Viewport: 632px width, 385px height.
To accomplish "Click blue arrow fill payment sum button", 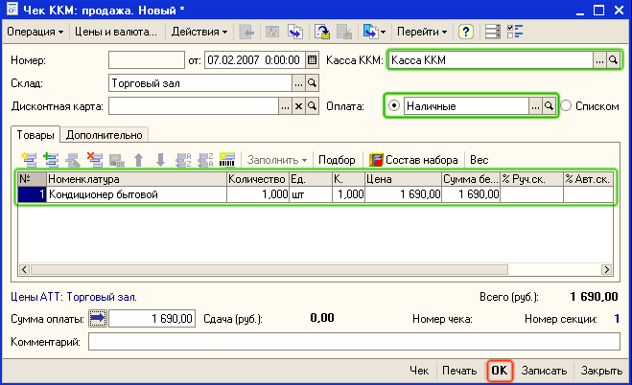I will (98, 319).
